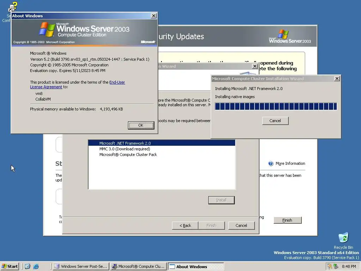This screenshot has width=361, height=271.
Task: Click the licensed user 'vm8' text
Action: point(39,94)
